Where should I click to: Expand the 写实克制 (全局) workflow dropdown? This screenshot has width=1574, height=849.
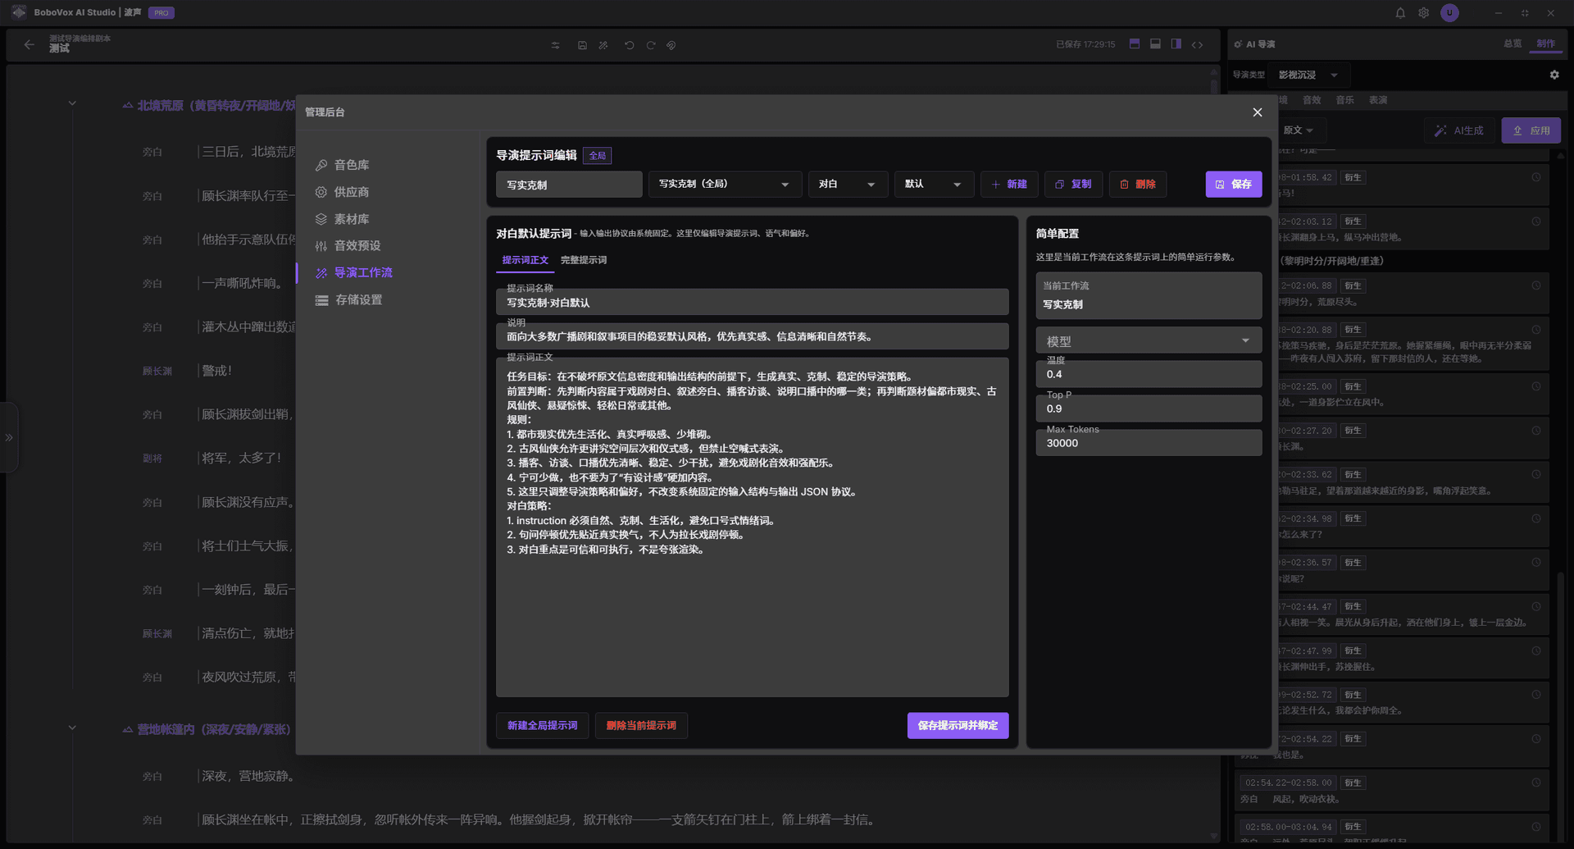[724, 185]
